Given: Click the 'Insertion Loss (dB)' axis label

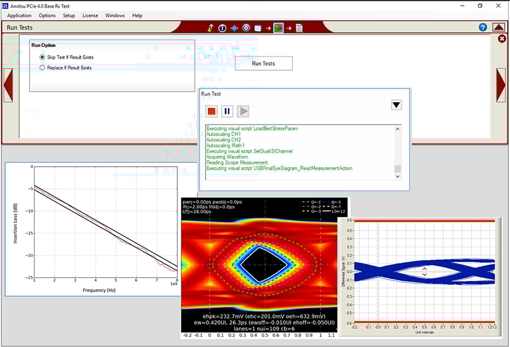Looking at the screenshot, I should [15, 223].
